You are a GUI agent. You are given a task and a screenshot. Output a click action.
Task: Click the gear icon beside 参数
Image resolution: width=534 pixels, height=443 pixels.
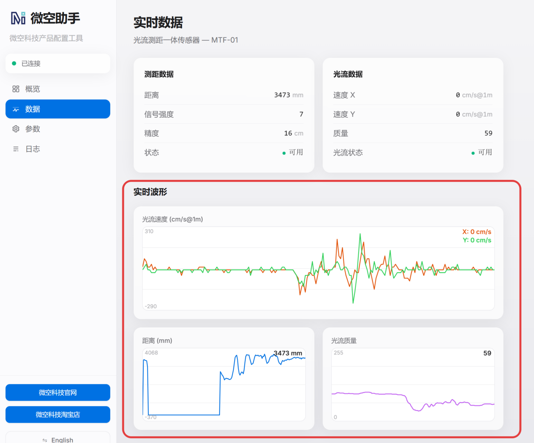tap(16, 129)
